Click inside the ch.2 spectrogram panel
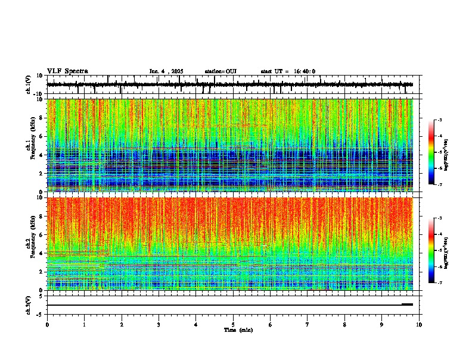The image size is (472, 364). 230,244
